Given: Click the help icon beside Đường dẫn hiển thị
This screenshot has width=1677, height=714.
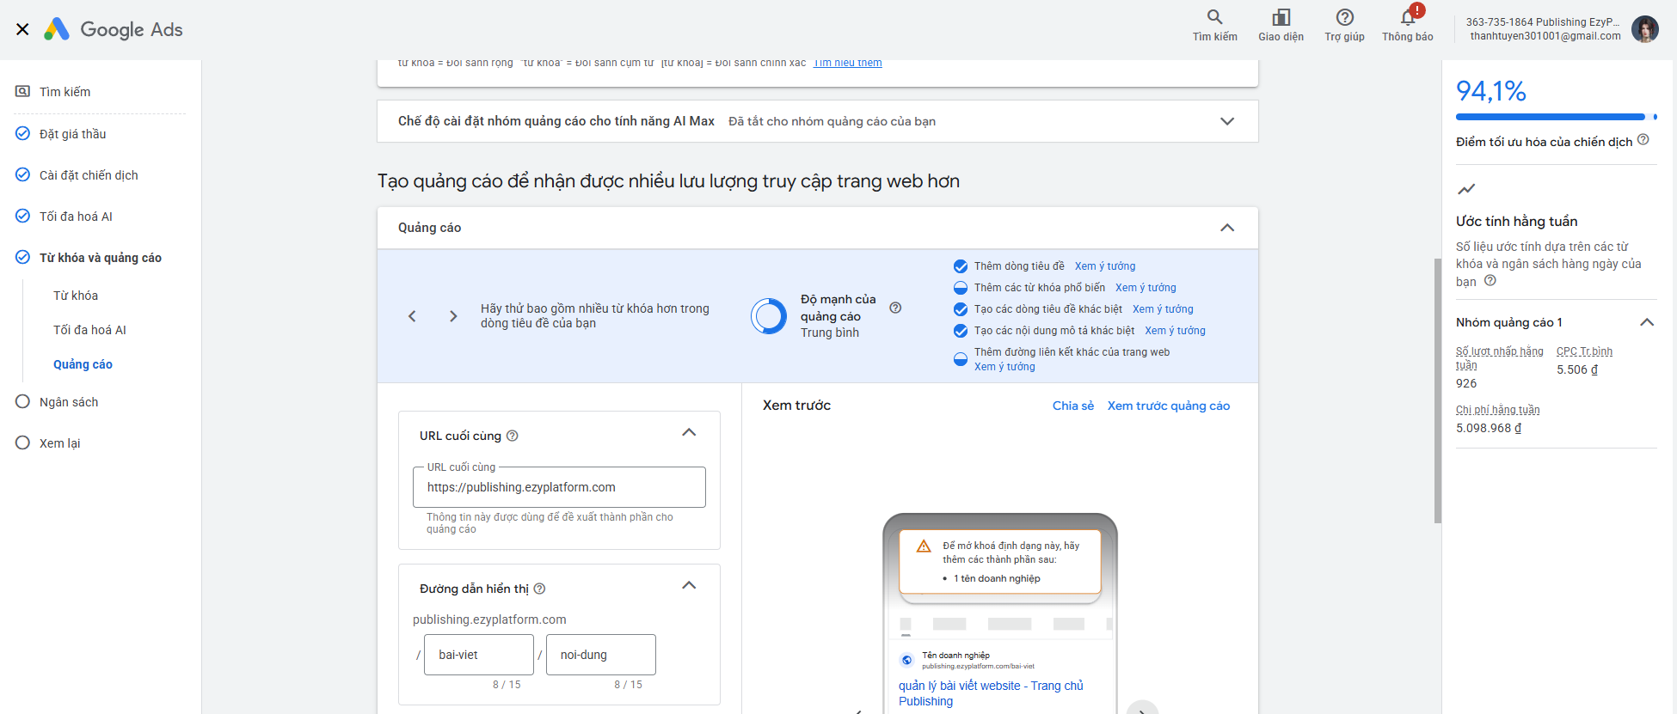Looking at the screenshot, I should click(x=540, y=589).
